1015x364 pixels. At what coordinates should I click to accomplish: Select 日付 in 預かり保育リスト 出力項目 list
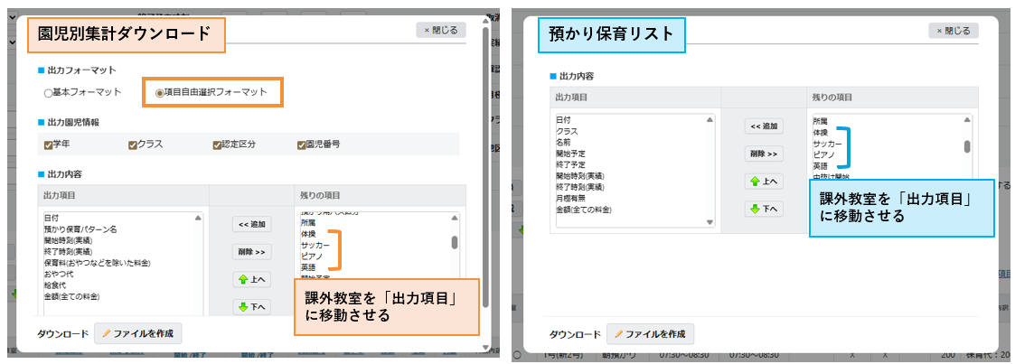pos(563,119)
